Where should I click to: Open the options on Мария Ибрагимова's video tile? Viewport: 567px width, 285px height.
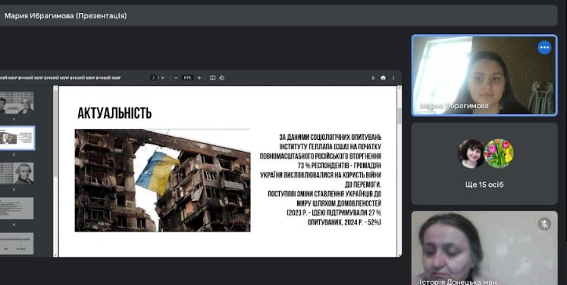coord(544,48)
